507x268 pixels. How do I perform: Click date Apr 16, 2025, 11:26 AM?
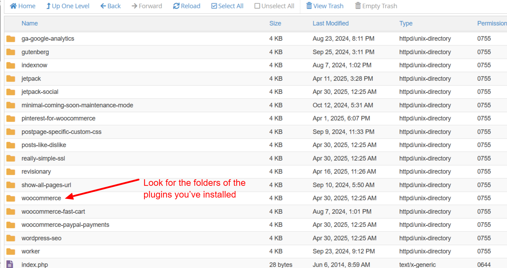(344, 172)
